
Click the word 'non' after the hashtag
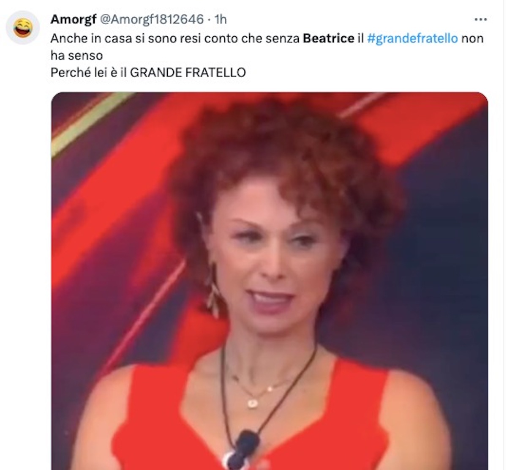pyautogui.click(x=472, y=38)
